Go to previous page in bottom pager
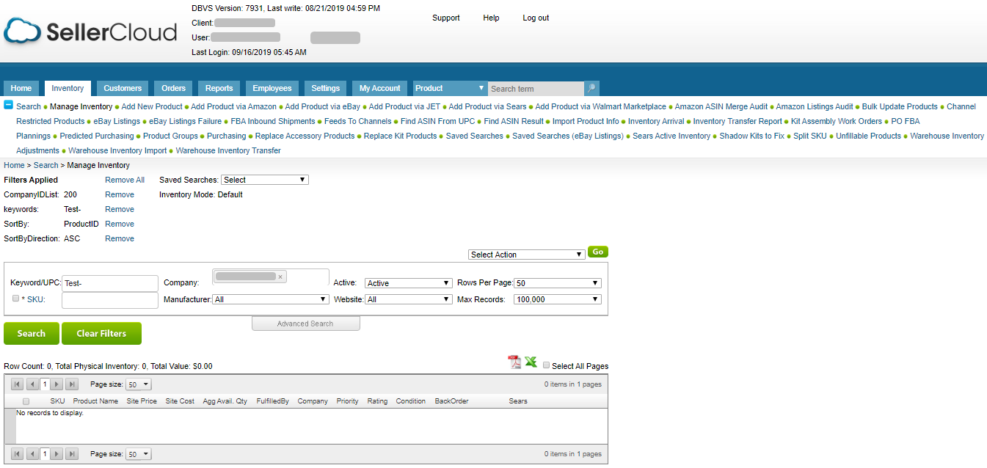Viewport: 987px width, 468px height. [32, 454]
